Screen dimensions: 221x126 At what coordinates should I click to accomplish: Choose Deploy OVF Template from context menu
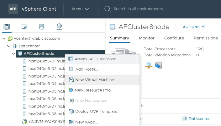pyautogui.click(x=103, y=112)
